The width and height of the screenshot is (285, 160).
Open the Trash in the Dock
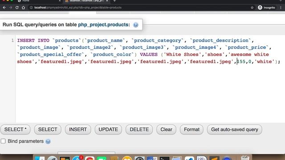[x=245, y=158]
